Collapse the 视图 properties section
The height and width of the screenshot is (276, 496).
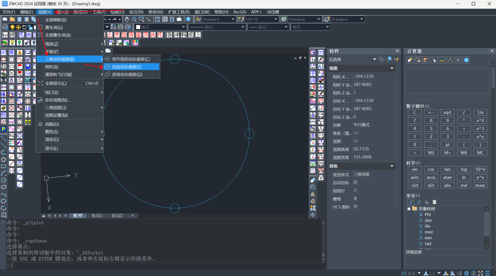tap(392, 68)
